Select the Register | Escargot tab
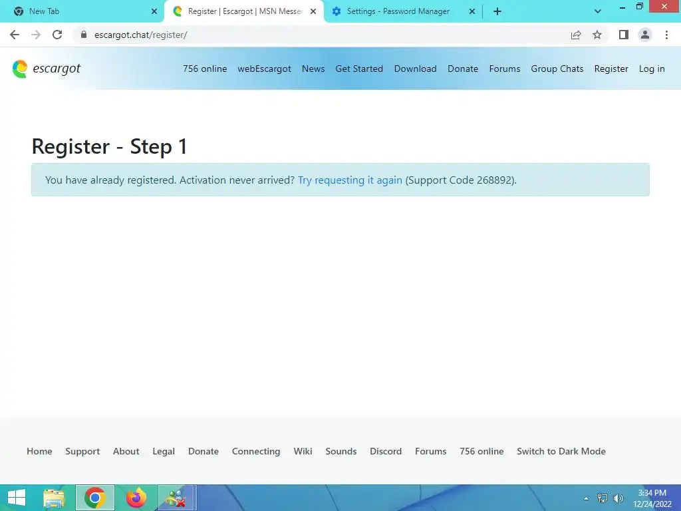Image resolution: width=681 pixels, height=511 pixels. (x=244, y=11)
